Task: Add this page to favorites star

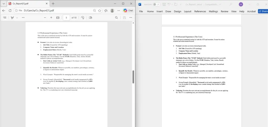Action: click(100, 11)
